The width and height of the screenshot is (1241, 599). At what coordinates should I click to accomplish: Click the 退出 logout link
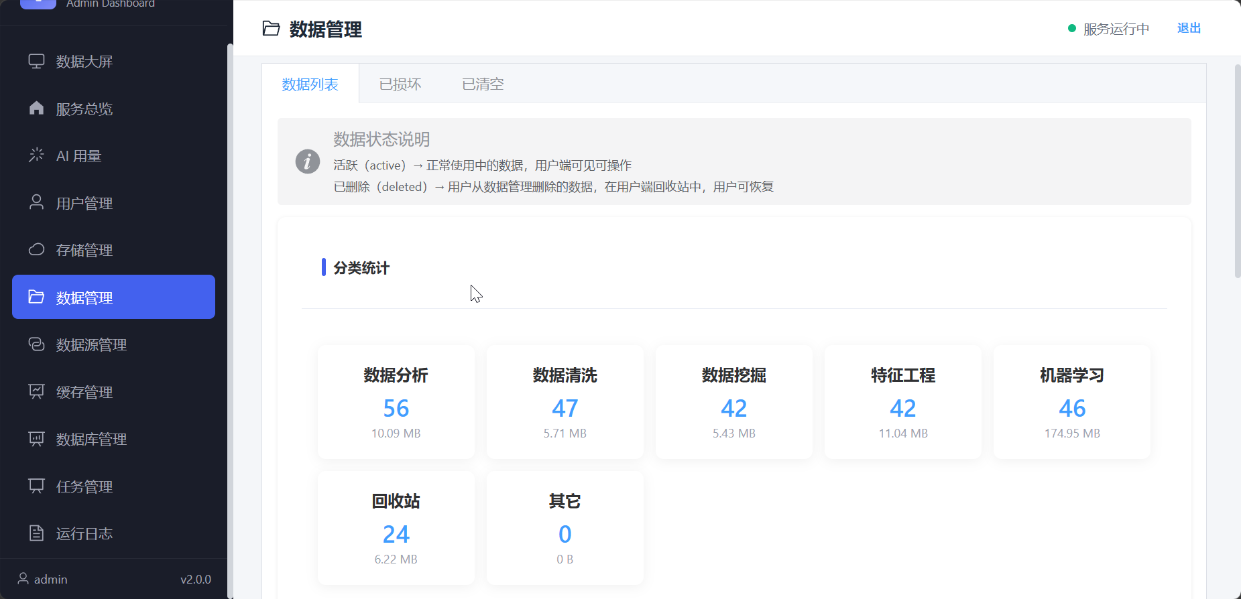pos(1189,28)
